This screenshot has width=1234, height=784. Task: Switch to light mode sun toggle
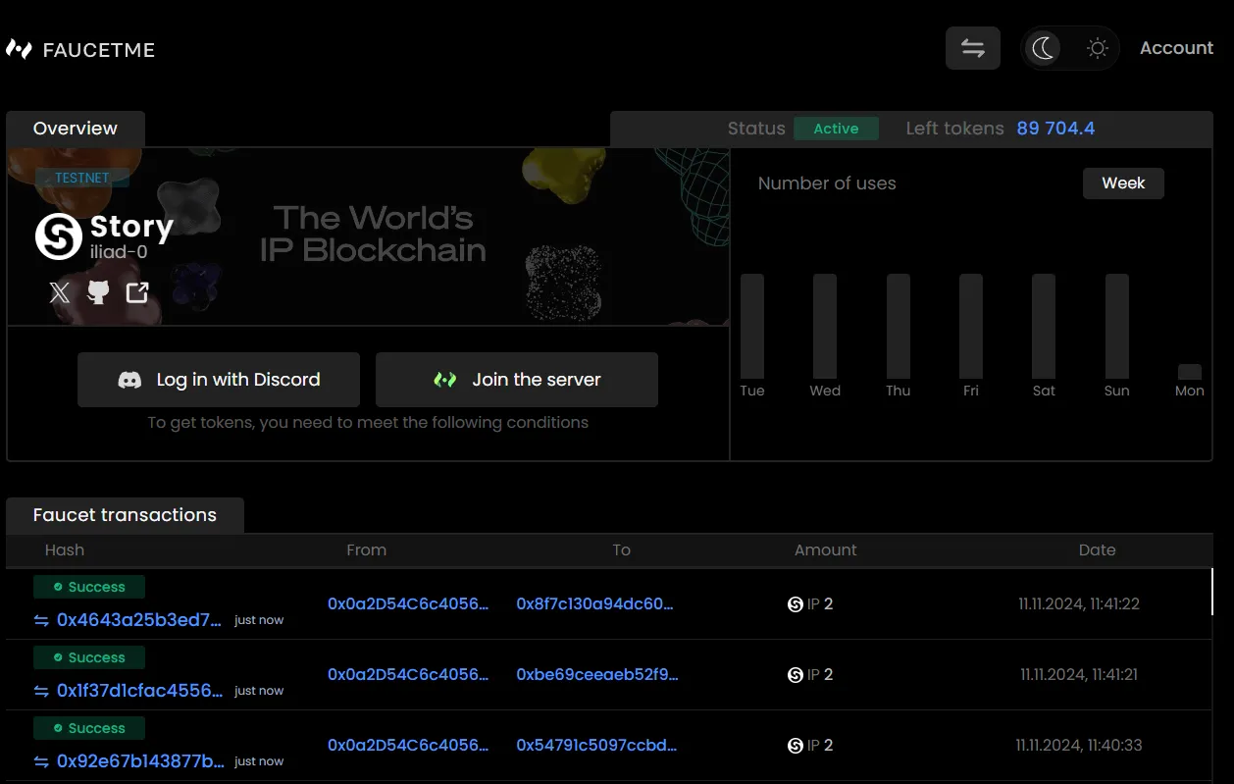(1097, 48)
